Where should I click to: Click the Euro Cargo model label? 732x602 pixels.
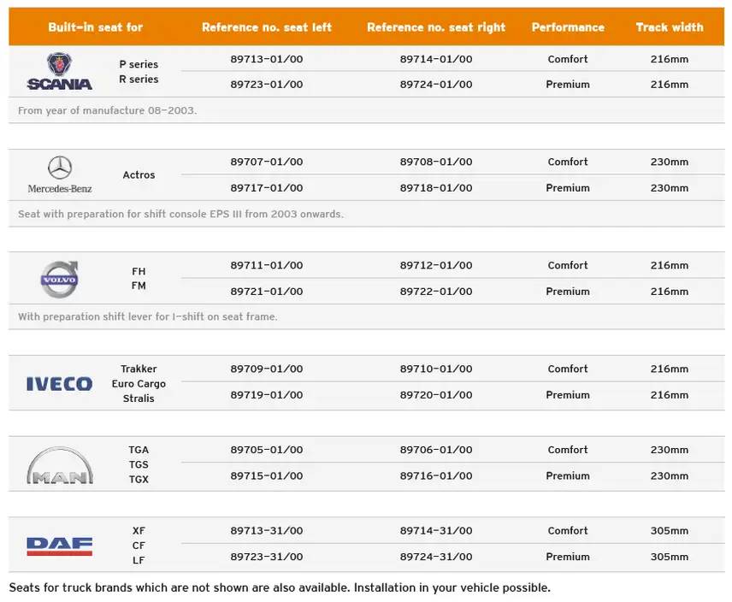pyautogui.click(x=139, y=384)
